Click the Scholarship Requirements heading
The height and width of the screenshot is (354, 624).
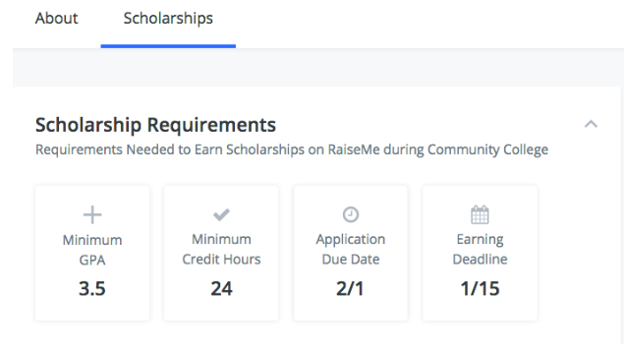coord(155,125)
